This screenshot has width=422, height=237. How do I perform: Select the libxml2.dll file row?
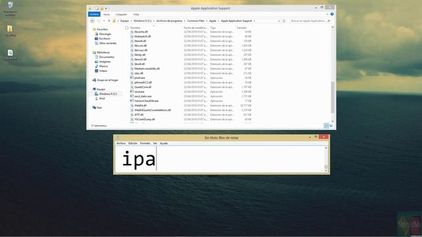click(191, 59)
